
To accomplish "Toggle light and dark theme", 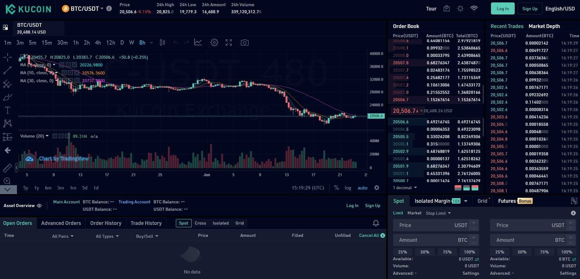I will pyautogui.click(x=460, y=9).
